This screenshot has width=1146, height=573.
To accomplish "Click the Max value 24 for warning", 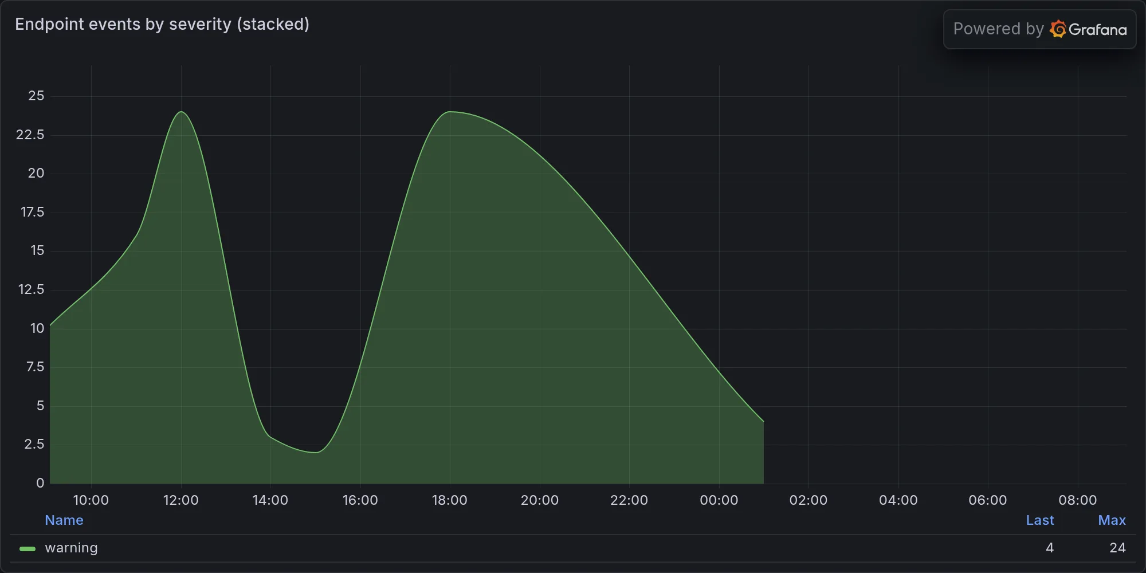I will 1117,548.
